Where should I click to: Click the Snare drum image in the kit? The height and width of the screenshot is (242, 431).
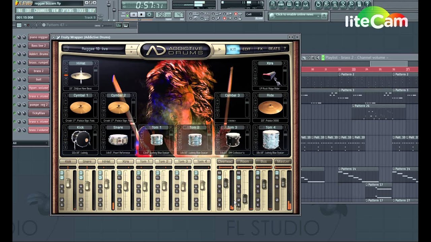tap(118, 140)
